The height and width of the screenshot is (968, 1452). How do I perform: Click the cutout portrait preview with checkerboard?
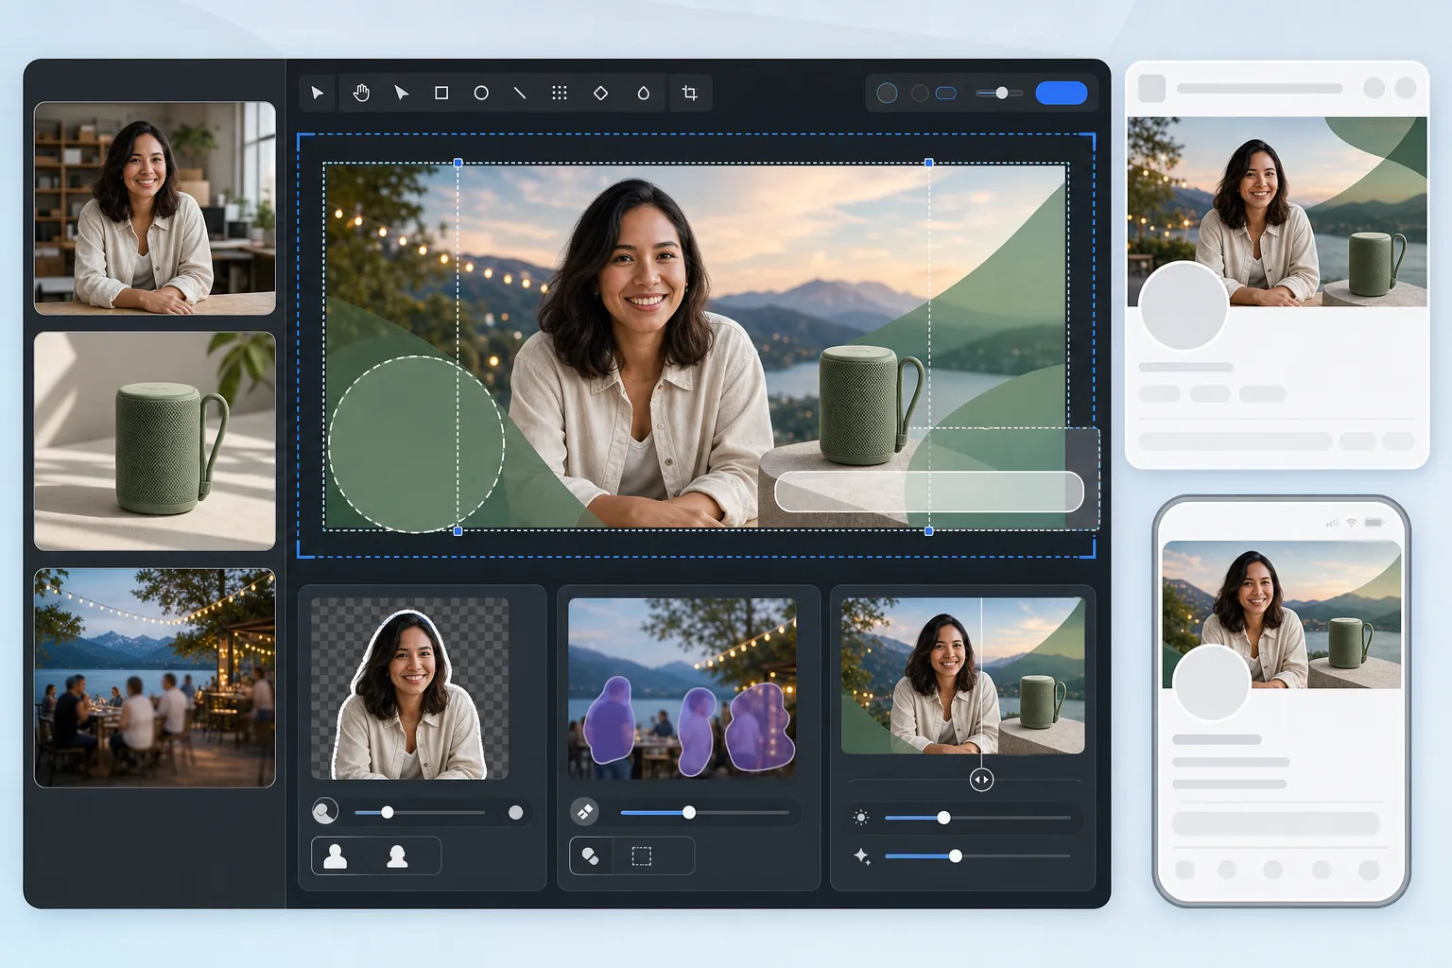click(x=409, y=688)
